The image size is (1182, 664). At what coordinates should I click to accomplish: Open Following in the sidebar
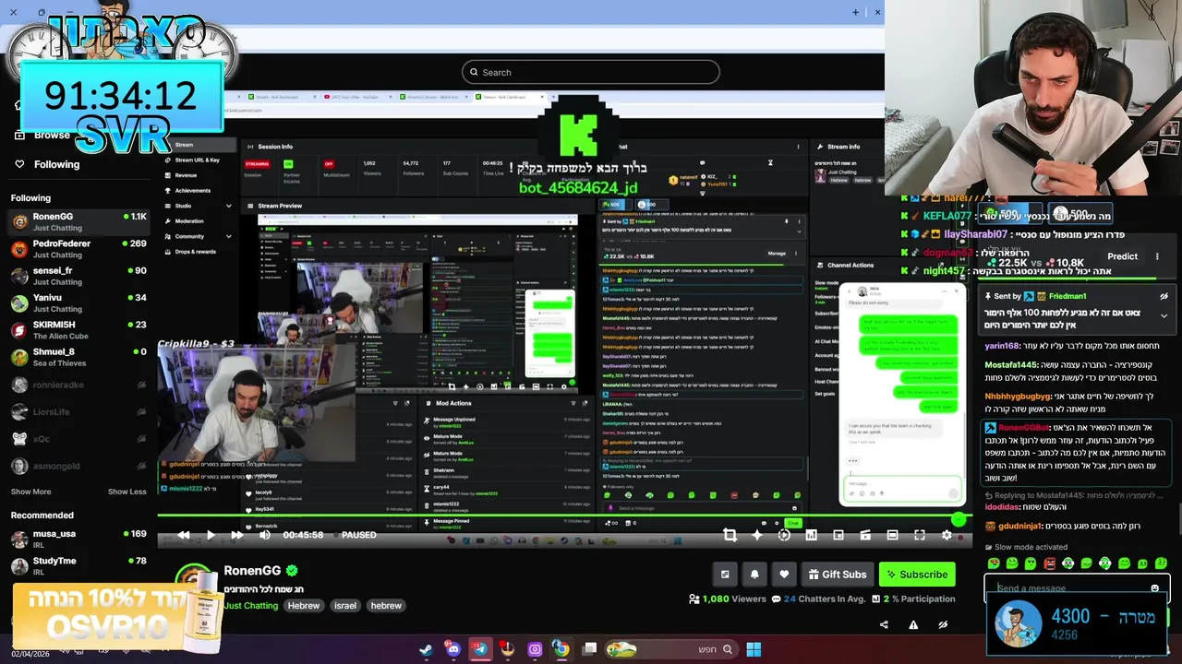[x=55, y=164]
